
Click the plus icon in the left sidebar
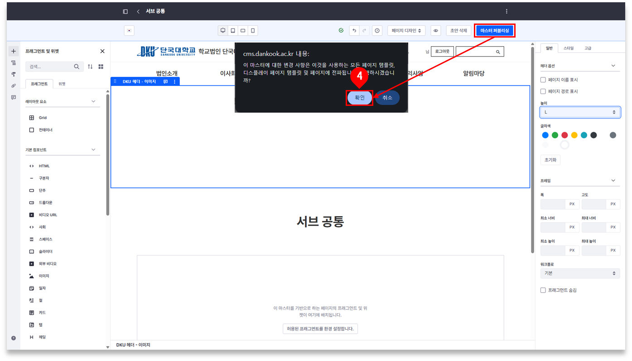point(14,51)
